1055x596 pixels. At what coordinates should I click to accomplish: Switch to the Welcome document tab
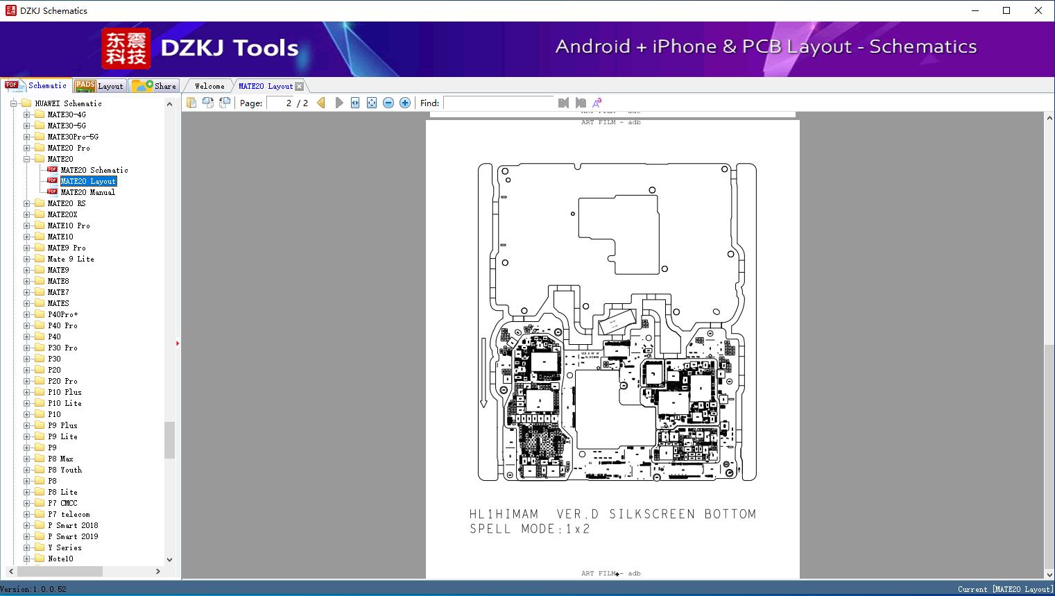[209, 86]
